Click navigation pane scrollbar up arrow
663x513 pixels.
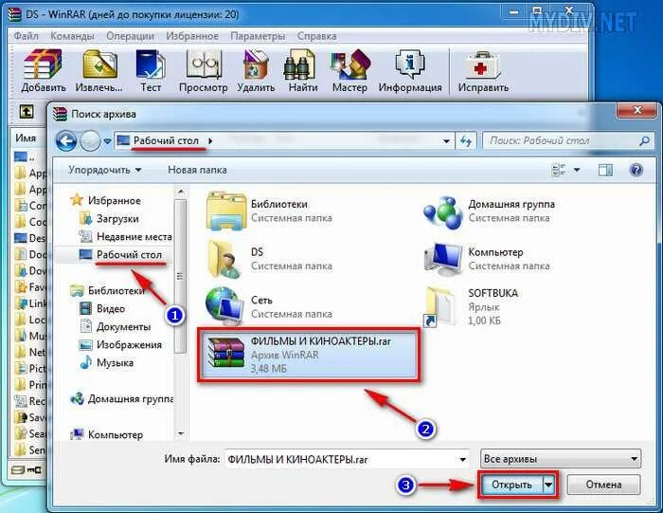pos(181,192)
